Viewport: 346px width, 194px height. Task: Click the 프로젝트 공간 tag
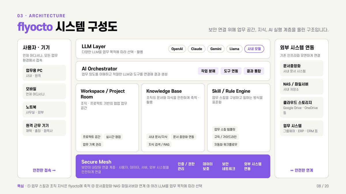[x=91, y=137]
